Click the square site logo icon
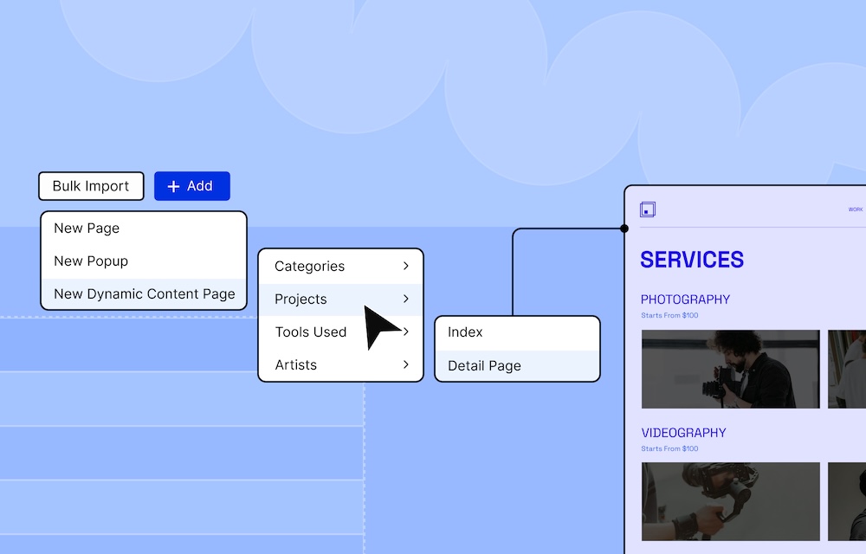The height and width of the screenshot is (554, 866). [648, 209]
